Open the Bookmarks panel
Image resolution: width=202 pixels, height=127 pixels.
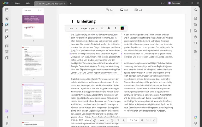[x=7, y=117]
